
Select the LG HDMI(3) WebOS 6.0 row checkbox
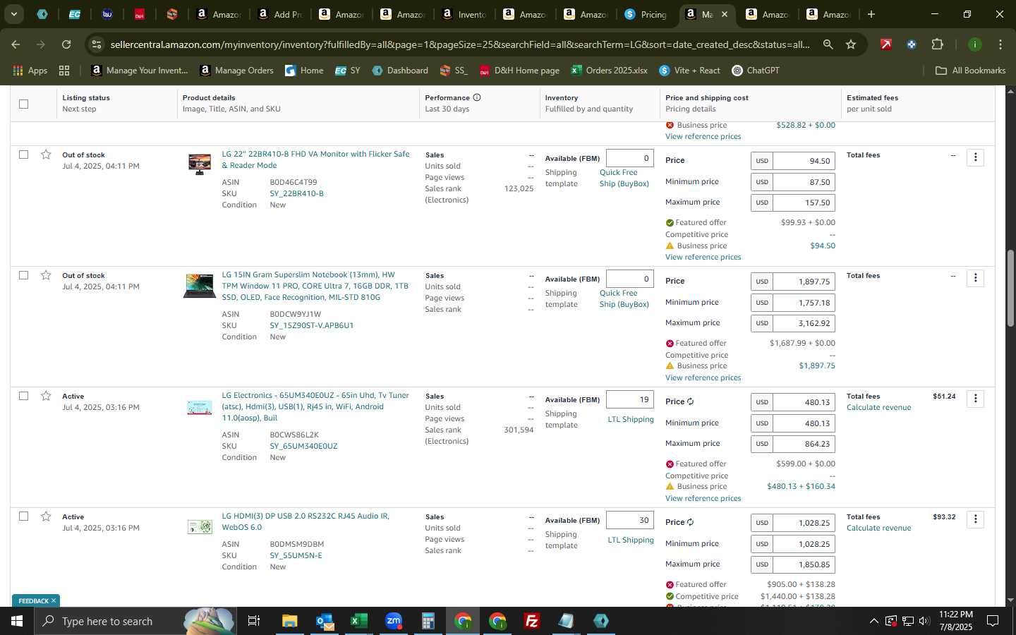coord(23,516)
